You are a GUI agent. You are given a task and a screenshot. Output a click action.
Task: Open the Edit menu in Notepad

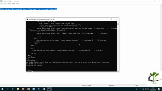pyautogui.click(x=5, y=3)
